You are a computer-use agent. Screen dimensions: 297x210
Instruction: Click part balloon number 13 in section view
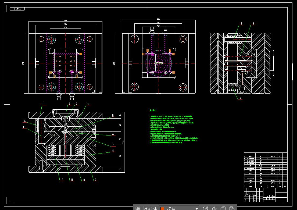click(24, 127)
